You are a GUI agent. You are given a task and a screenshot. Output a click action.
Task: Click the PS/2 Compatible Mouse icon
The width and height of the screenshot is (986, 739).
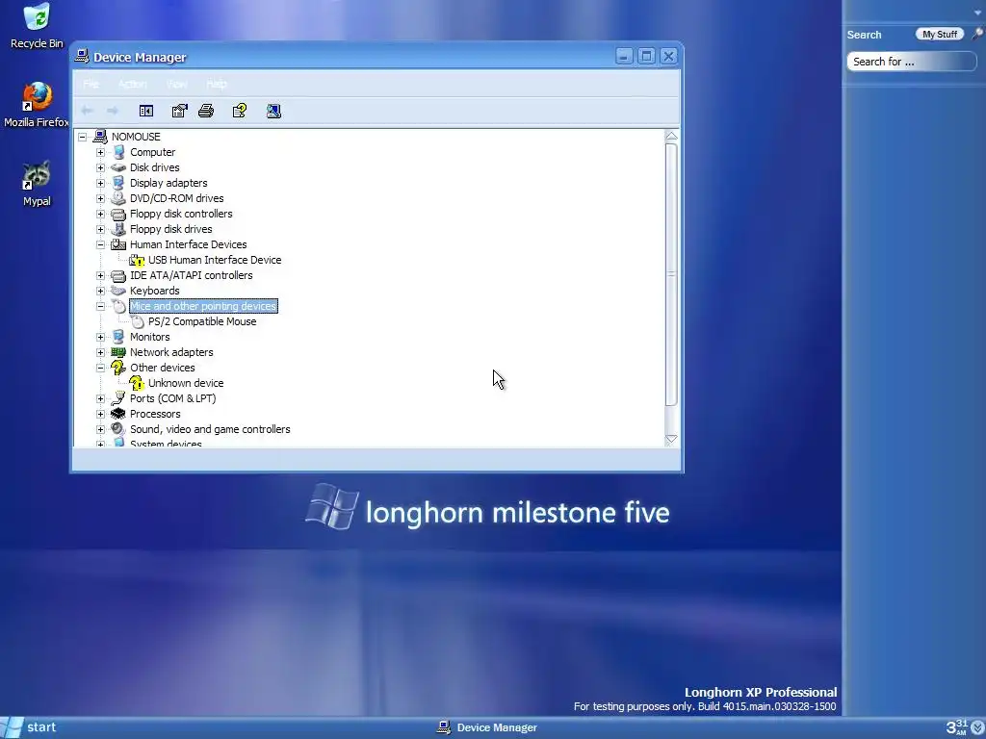pyautogui.click(x=137, y=321)
